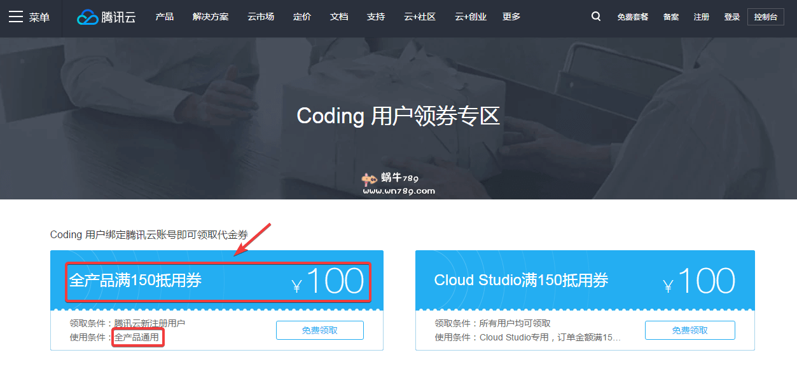
Task: Open the 产品 navigation menu
Action: pos(165,17)
